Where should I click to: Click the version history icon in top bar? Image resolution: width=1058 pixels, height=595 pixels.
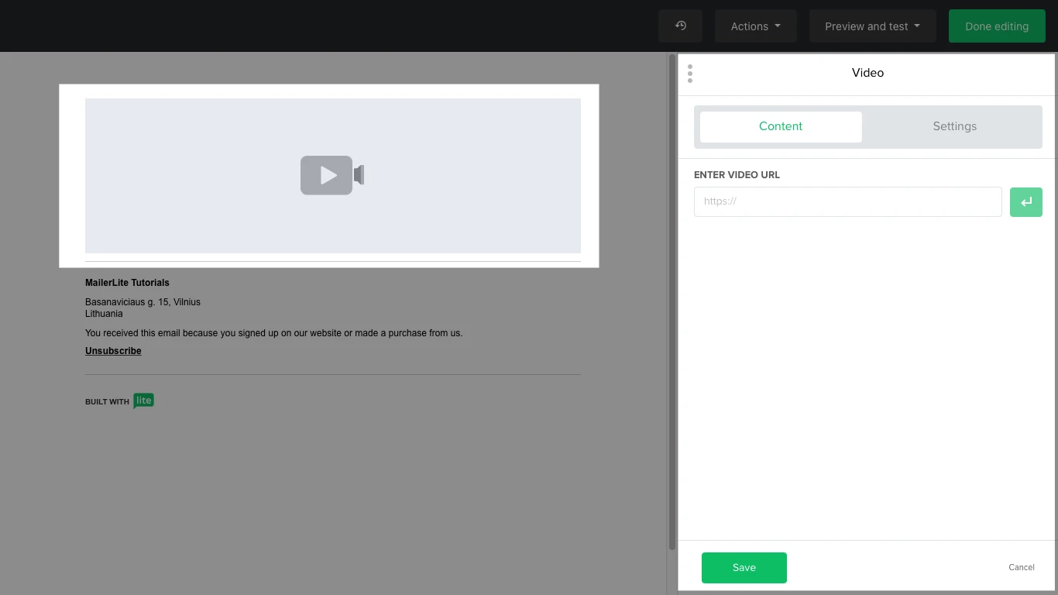(x=680, y=26)
